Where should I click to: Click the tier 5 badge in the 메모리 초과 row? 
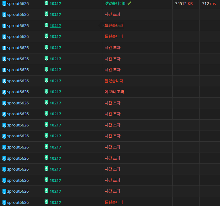pyautogui.click(x=4, y=92)
